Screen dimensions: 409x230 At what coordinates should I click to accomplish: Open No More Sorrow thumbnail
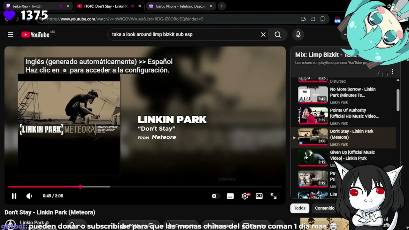tap(313, 95)
